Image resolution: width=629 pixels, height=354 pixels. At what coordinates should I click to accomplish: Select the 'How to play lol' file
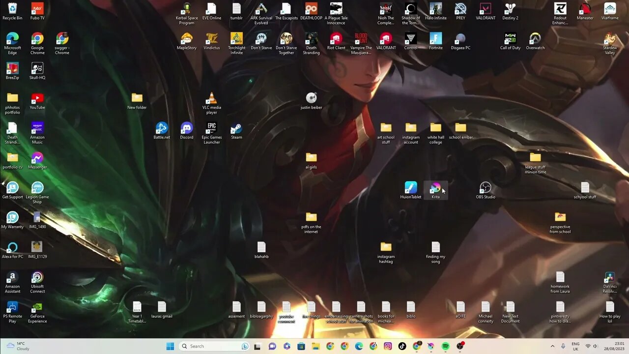coord(610,312)
